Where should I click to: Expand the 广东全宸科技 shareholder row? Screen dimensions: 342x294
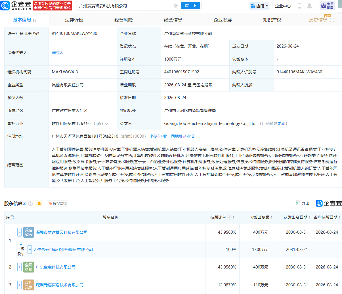[x=19, y=267]
